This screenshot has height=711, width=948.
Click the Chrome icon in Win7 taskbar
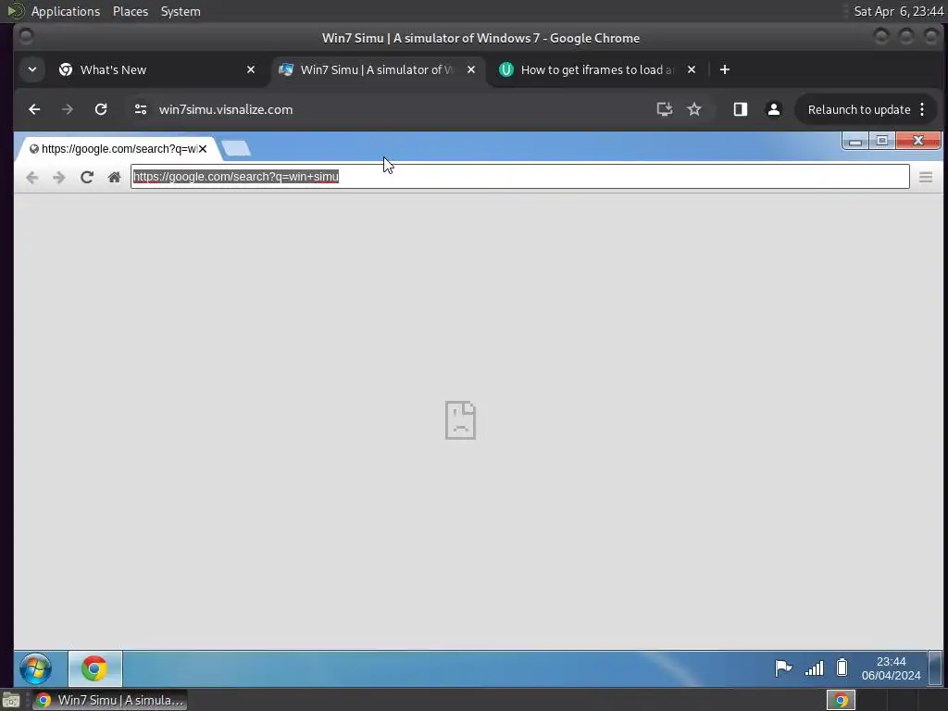pyautogui.click(x=95, y=668)
